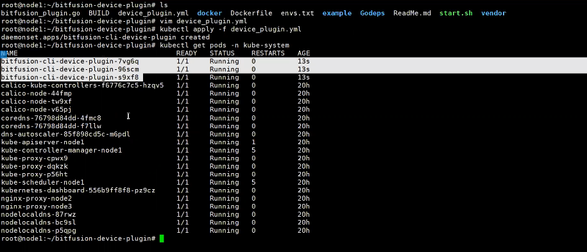The width and height of the screenshot is (587, 252).
Task: Click bitfusion_plugin.go in ls output
Action: [40, 13]
